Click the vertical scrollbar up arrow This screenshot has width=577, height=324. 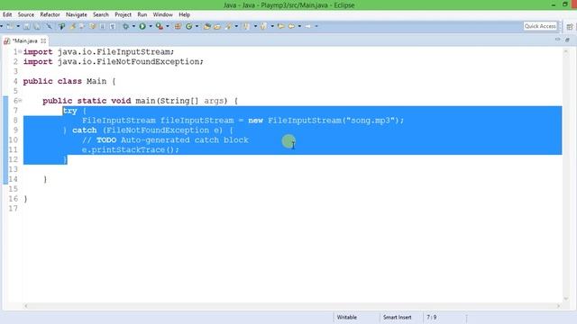[566, 51]
